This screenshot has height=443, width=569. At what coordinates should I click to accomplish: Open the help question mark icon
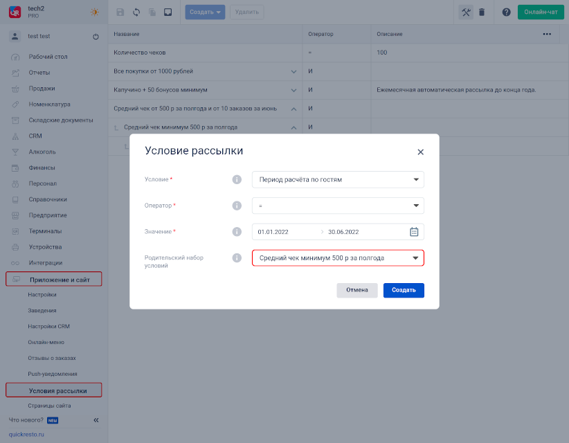pos(506,12)
